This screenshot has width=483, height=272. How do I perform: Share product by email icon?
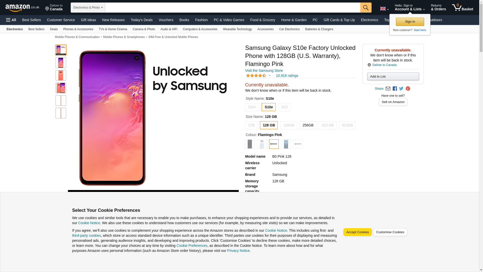pyautogui.click(x=388, y=89)
